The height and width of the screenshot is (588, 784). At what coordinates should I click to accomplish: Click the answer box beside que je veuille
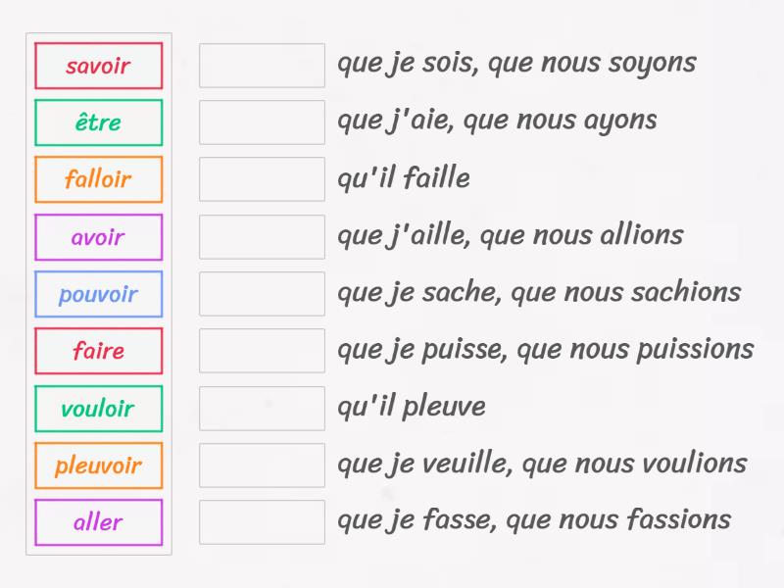[x=262, y=464]
